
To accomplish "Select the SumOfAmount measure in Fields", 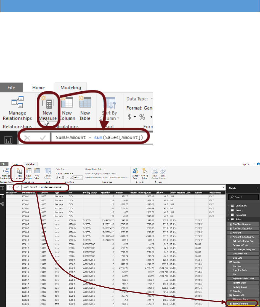I will tap(243, 304).
